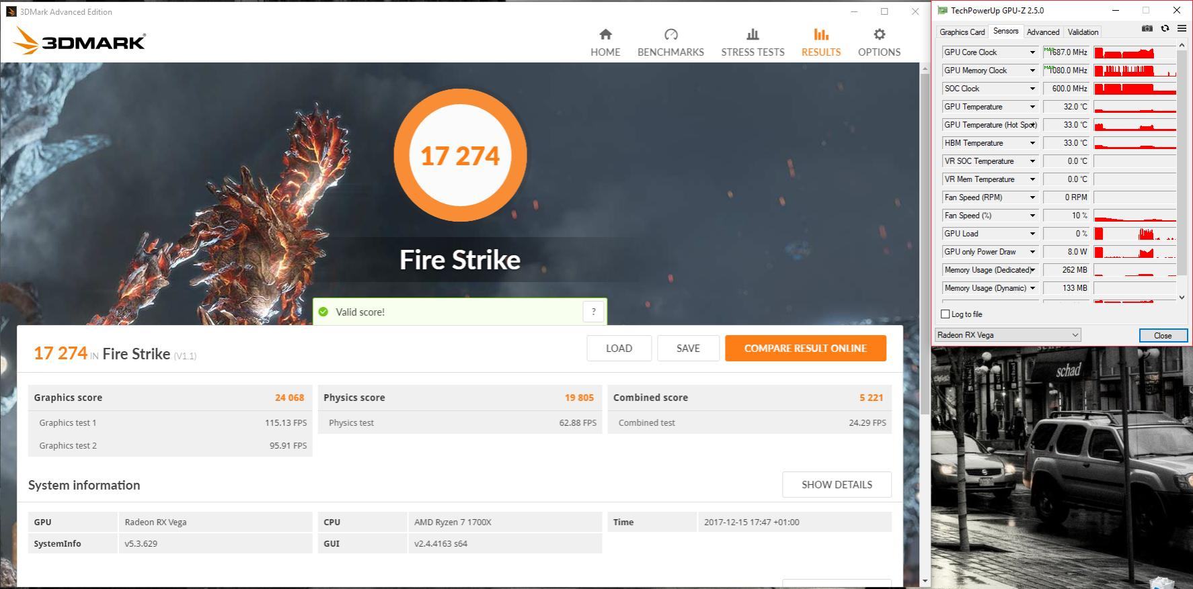1193x589 pixels.
Task: Open the GPU-Z hamburger menu
Action: pos(1182,28)
